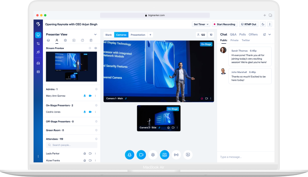Show Attendees section info icon

point(96,139)
